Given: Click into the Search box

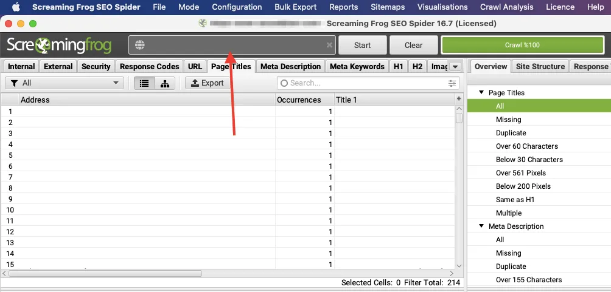Looking at the screenshot, I should 368,83.
